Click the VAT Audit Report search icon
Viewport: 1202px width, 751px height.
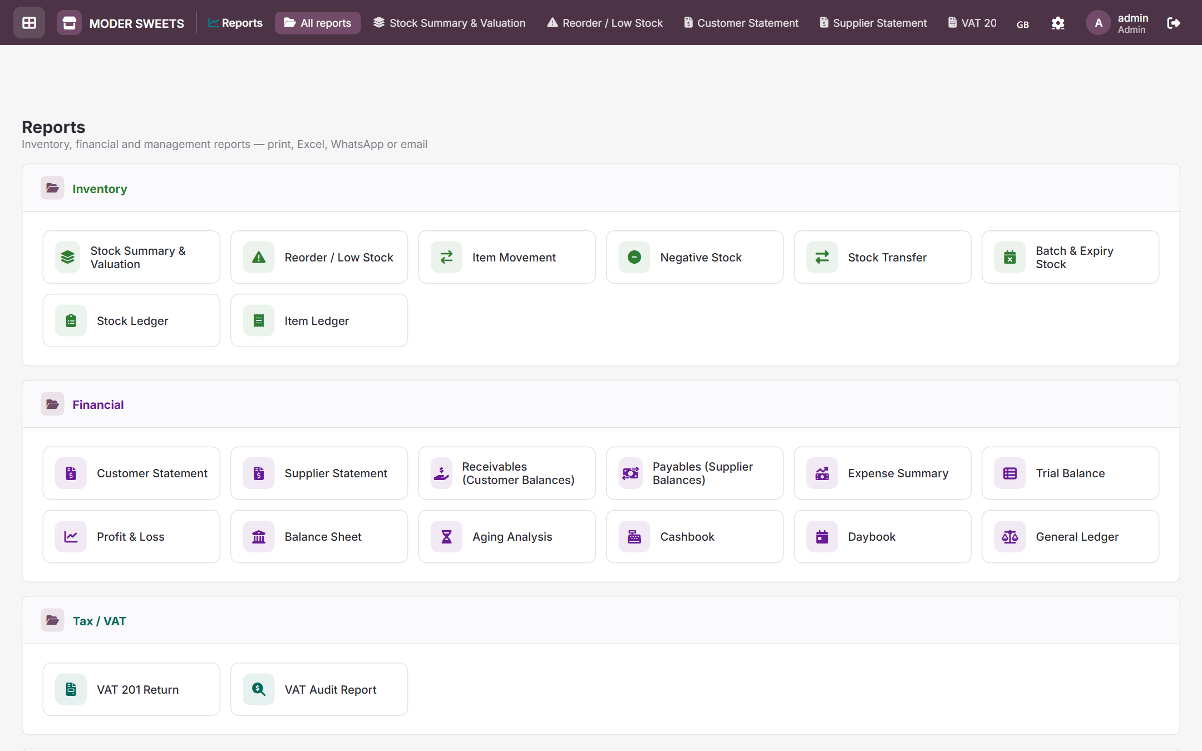pos(259,689)
